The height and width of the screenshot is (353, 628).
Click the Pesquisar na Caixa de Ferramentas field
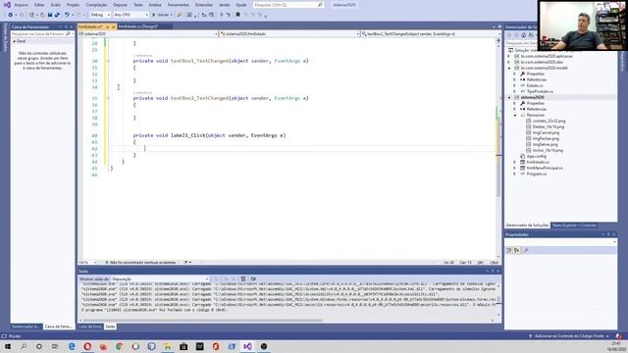point(41,34)
